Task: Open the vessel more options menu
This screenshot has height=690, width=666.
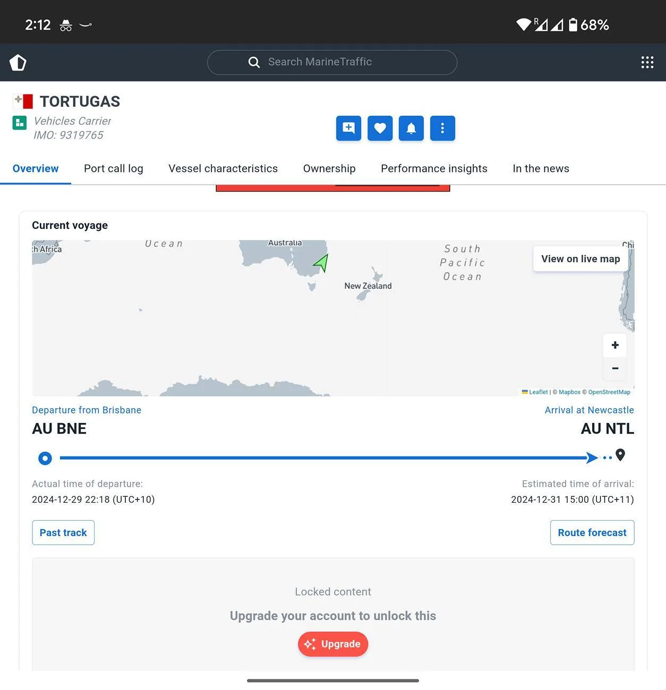Action: click(442, 128)
